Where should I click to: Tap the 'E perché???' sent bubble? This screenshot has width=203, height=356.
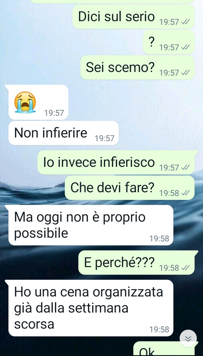(136, 263)
